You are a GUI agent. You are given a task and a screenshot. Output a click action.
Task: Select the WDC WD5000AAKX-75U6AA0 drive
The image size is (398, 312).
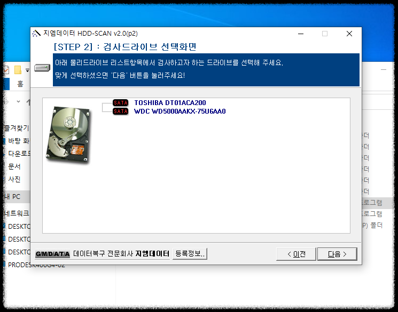click(x=180, y=111)
